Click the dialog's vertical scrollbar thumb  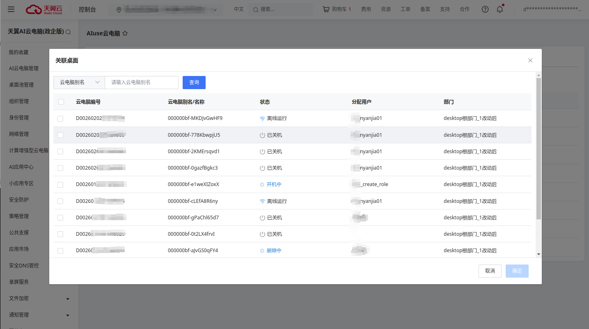(539, 148)
